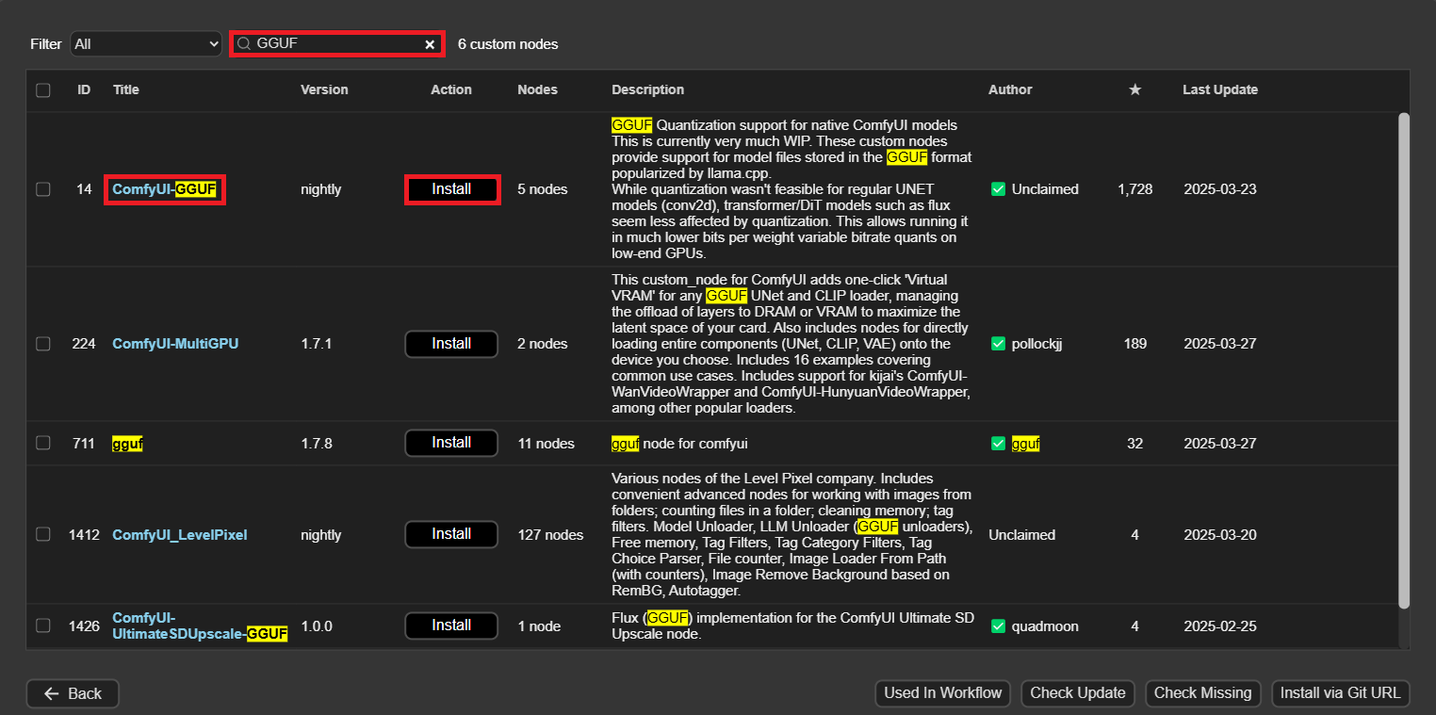Screen dimensions: 1436x715
Task: Click green check beside gguf author
Action: click(x=999, y=444)
